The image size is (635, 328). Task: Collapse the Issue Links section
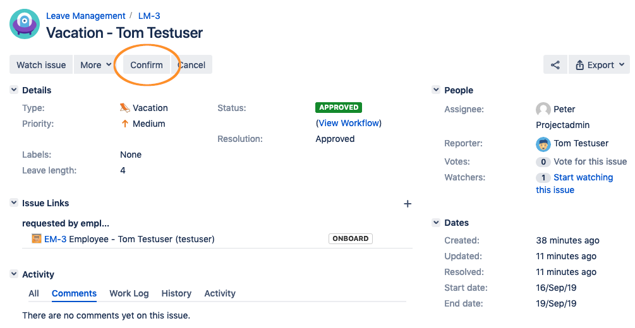14,203
